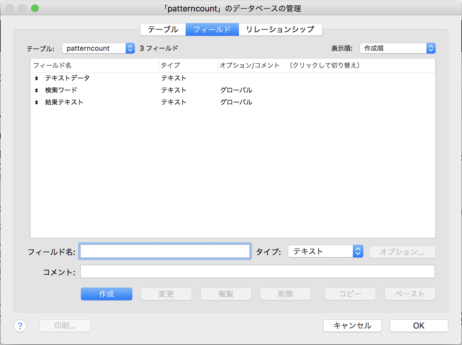This screenshot has width=462, height=345.
Task: Select the 検索ワード field row
Action: (x=233, y=90)
